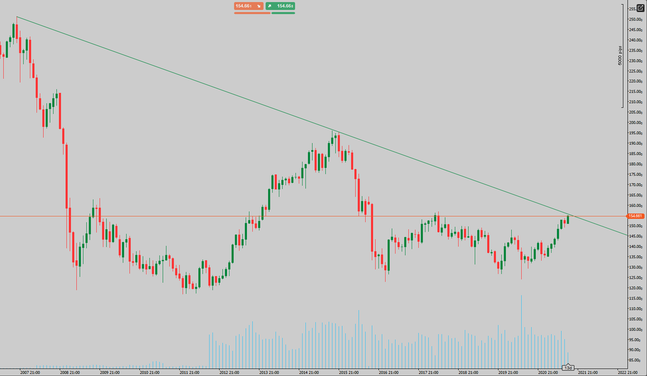The image size is (647, 376).
Task: Click the 2020 21:00 time axis label
Action: 548,372
